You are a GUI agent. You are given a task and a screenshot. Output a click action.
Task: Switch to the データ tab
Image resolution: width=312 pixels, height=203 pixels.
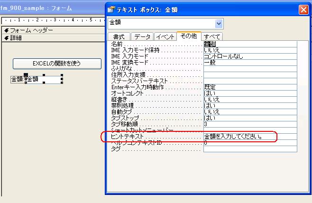click(x=142, y=37)
